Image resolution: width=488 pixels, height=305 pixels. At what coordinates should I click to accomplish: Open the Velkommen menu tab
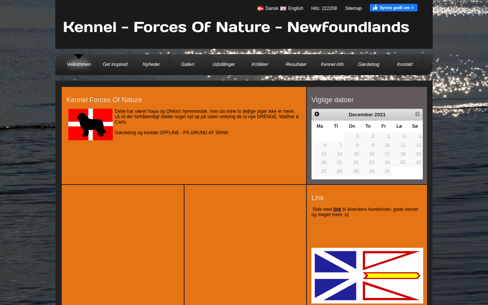[79, 64]
